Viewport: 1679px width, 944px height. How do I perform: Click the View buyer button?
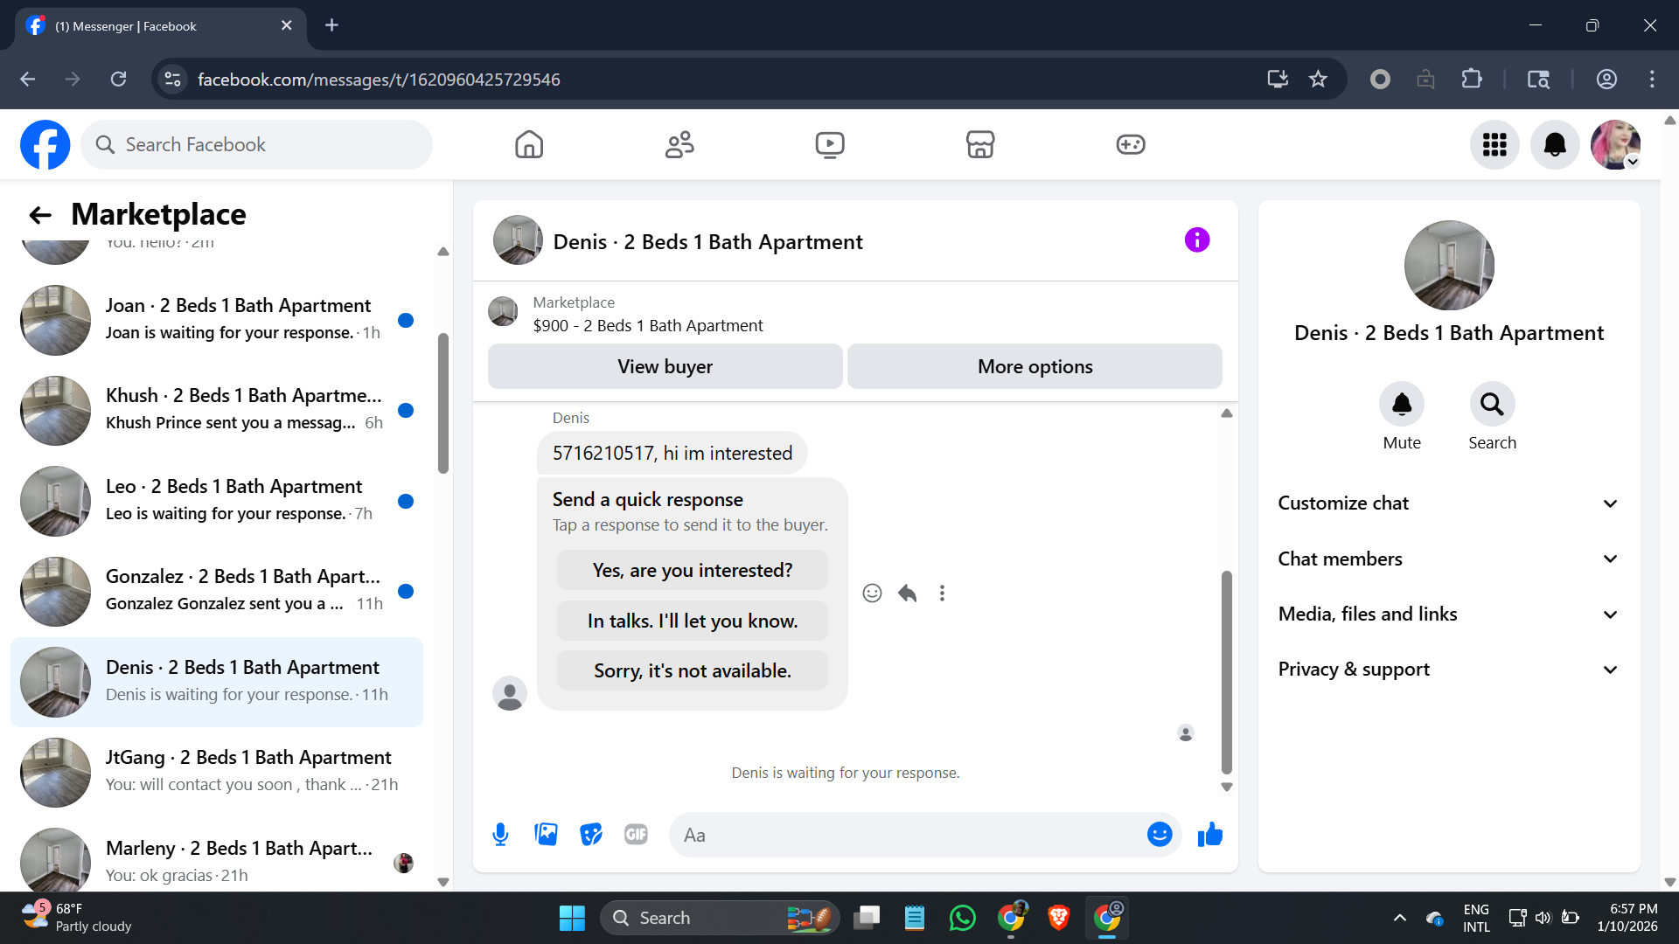pos(665,367)
